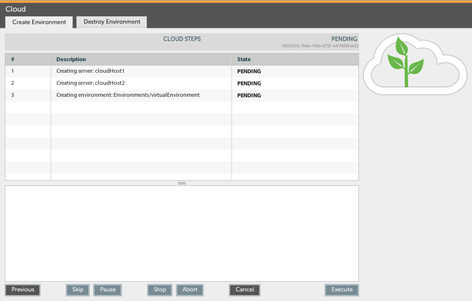Pause the cloud step execution

click(x=107, y=290)
